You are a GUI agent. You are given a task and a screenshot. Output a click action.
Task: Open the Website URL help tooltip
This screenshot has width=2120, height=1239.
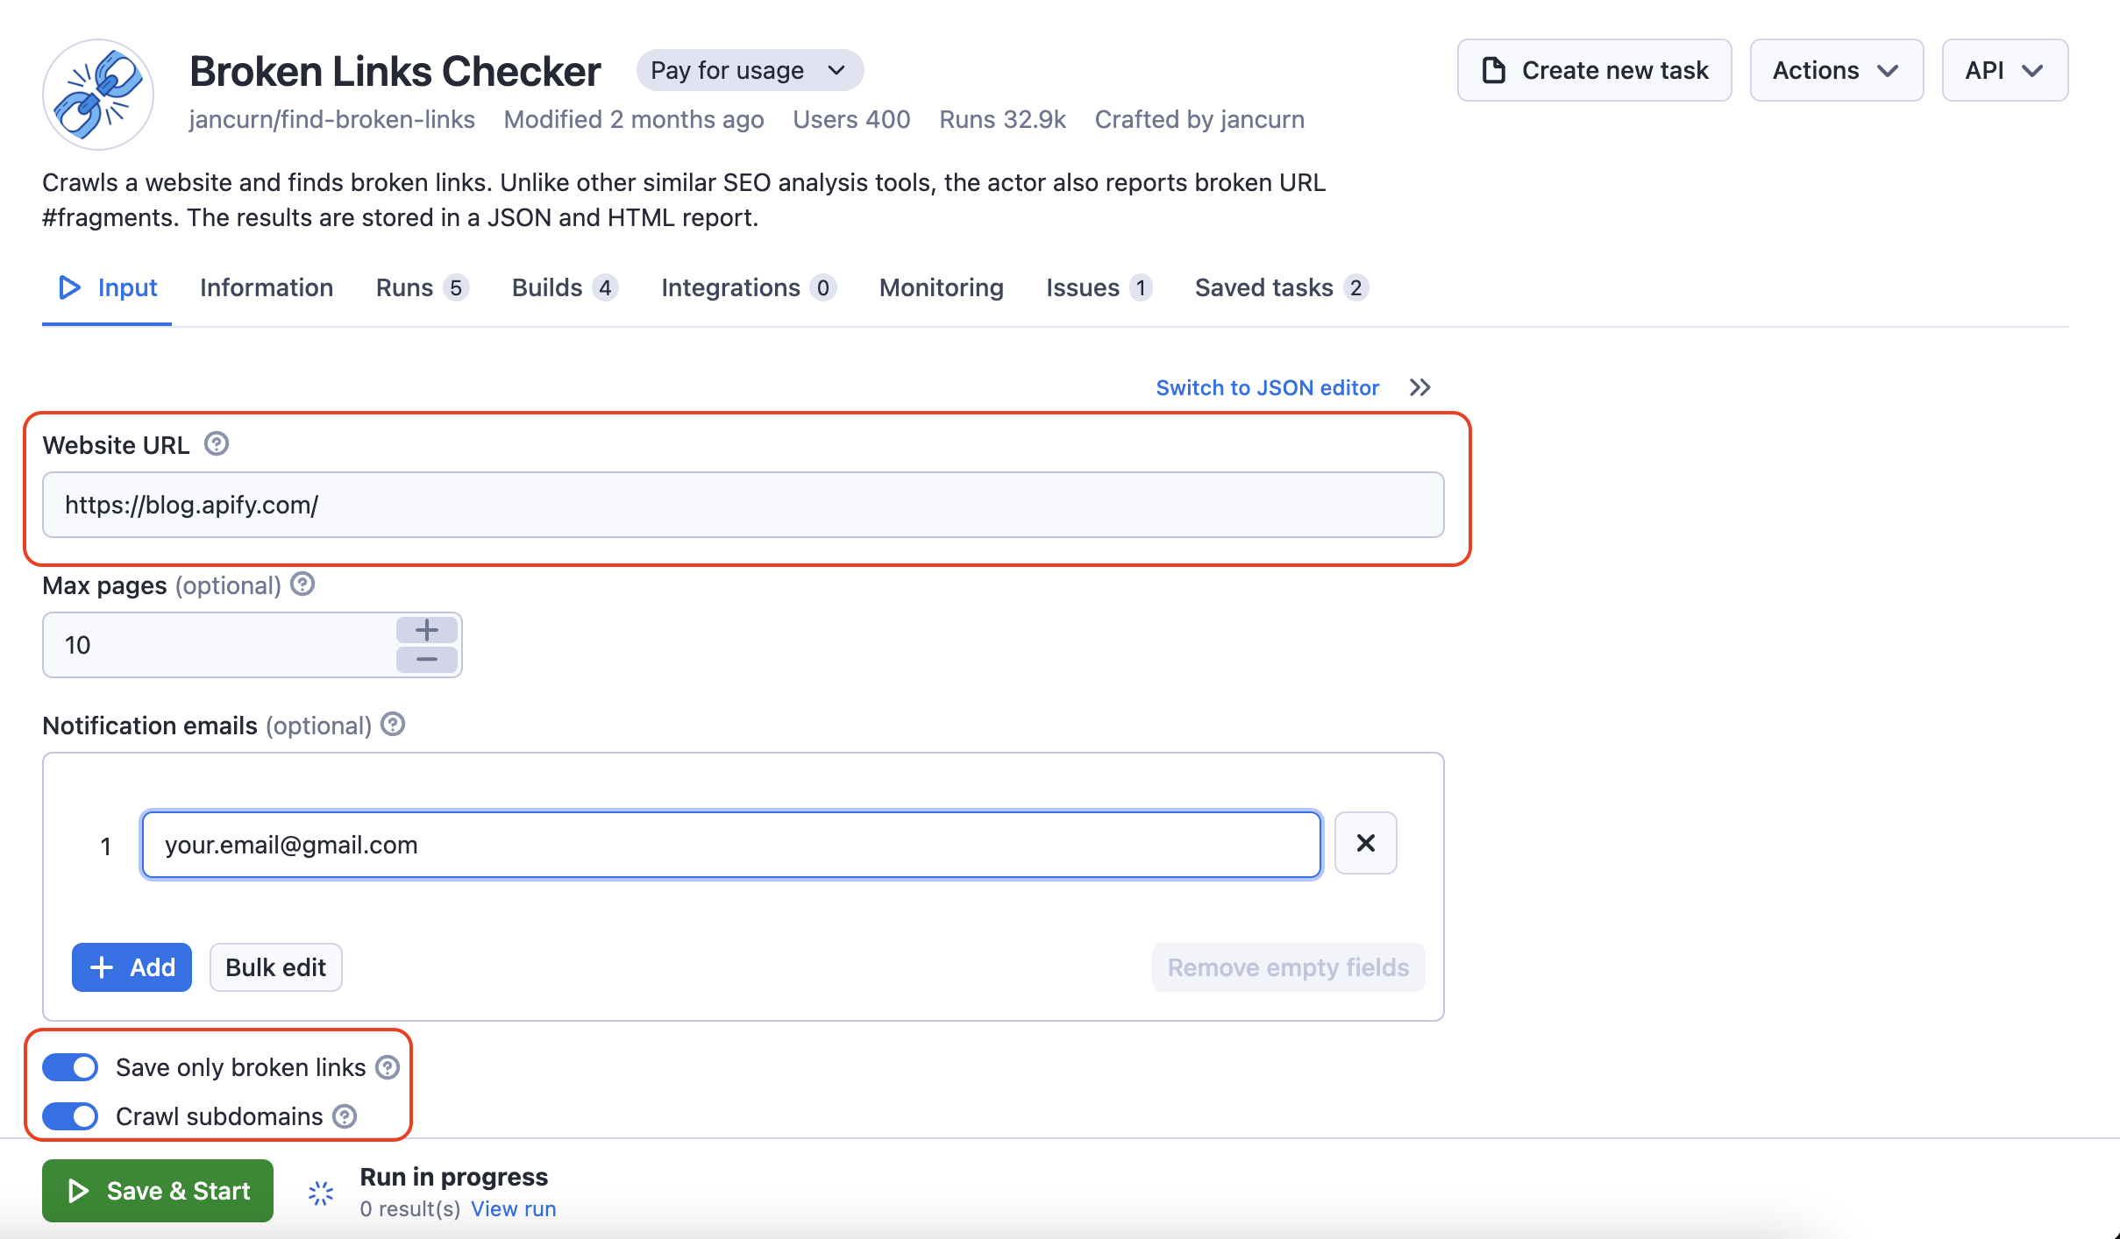pyautogui.click(x=216, y=443)
